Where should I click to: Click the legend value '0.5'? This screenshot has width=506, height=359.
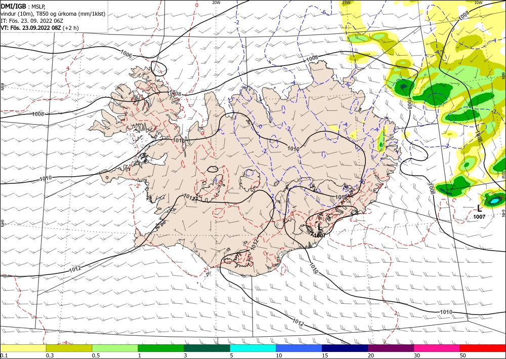(x=96, y=355)
